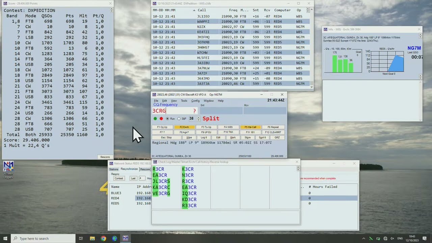Open the Help menu in entry window

[220, 101]
